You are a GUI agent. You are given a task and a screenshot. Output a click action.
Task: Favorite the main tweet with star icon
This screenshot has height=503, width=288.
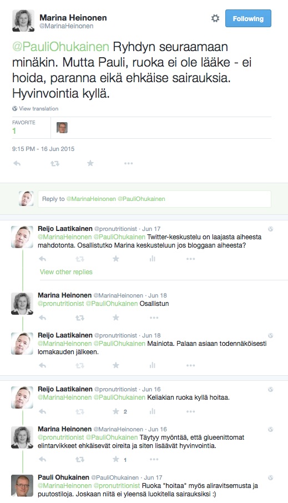pos(90,163)
